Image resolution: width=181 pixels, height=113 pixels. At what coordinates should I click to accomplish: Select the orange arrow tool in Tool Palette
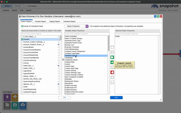[x=15, y=98]
